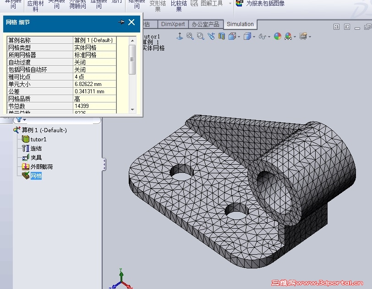Image resolution: width=372 pixels, height=289 pixels.
Task: Click the 网格品质 row label
Action: point(19,99)
